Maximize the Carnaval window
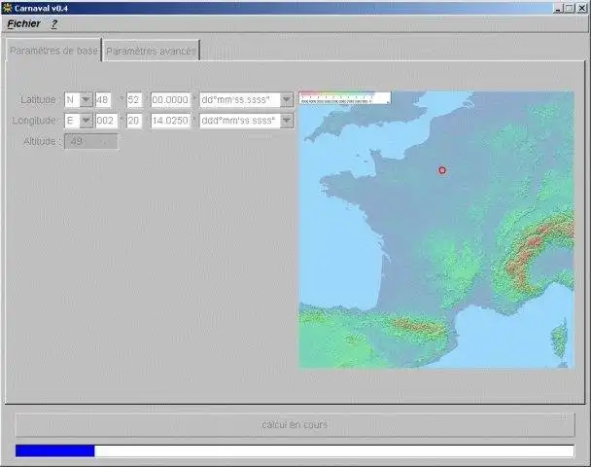 [x=570, y=8]
